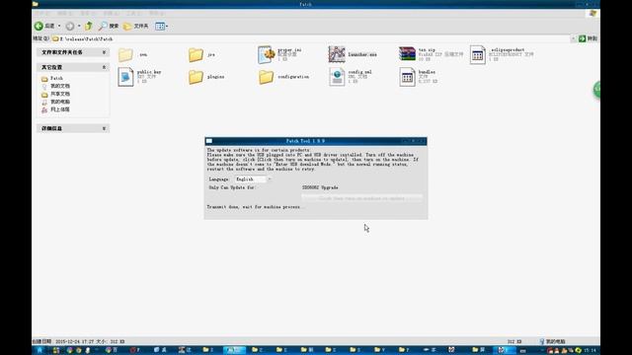The height and width of the screenshot is (355, 632).
Task: Click the Upgrade model text in Patch Tool
Action: [x=320, y=187]
